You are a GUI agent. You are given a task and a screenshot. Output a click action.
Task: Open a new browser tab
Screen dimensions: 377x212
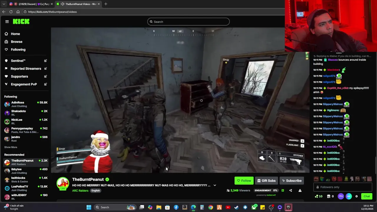tap(106, 4)
